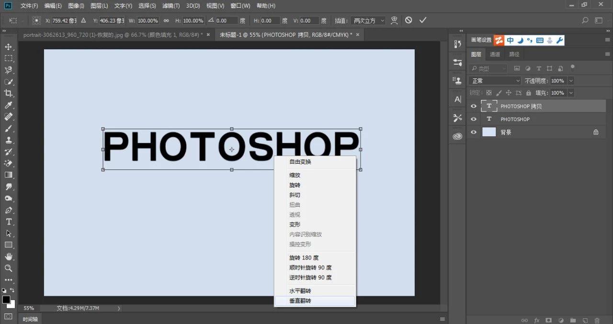Choose 旋转 180 度 from context menu

click(x=315, y=257)
